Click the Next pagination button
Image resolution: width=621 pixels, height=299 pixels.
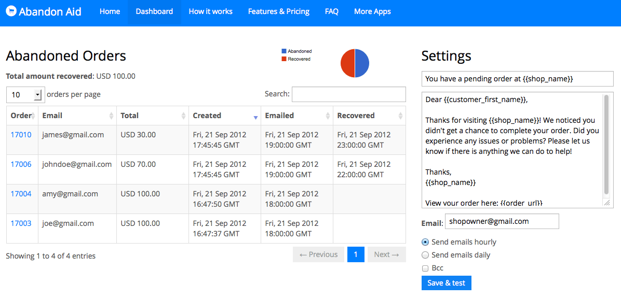(x=386, y=254)
